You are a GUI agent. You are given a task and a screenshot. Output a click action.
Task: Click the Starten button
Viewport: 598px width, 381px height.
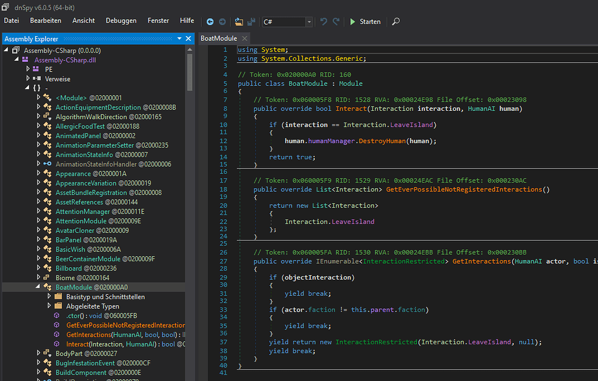point(366,21)
